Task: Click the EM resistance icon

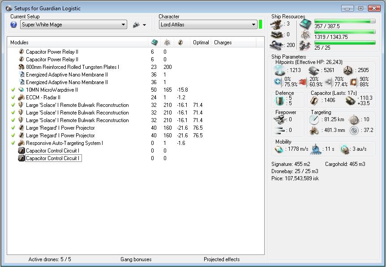Action: [278, 82]
